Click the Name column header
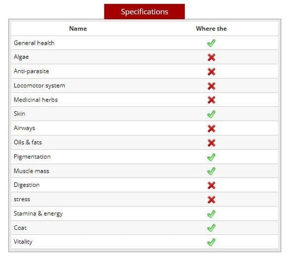 78,29
